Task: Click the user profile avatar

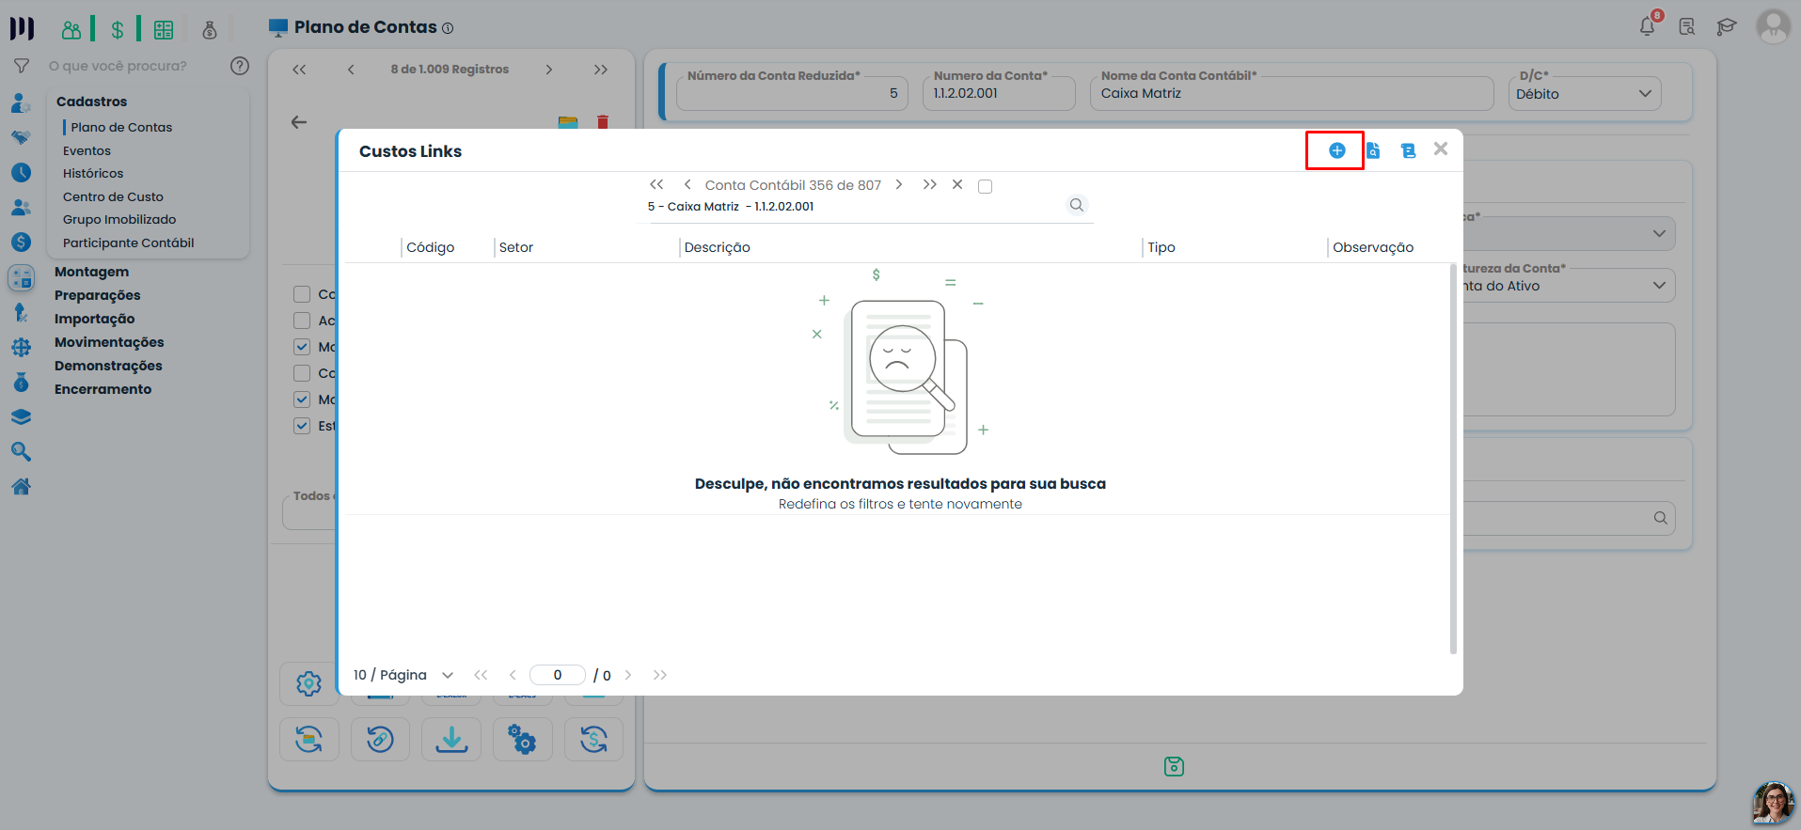Action: coord(1774,26)
